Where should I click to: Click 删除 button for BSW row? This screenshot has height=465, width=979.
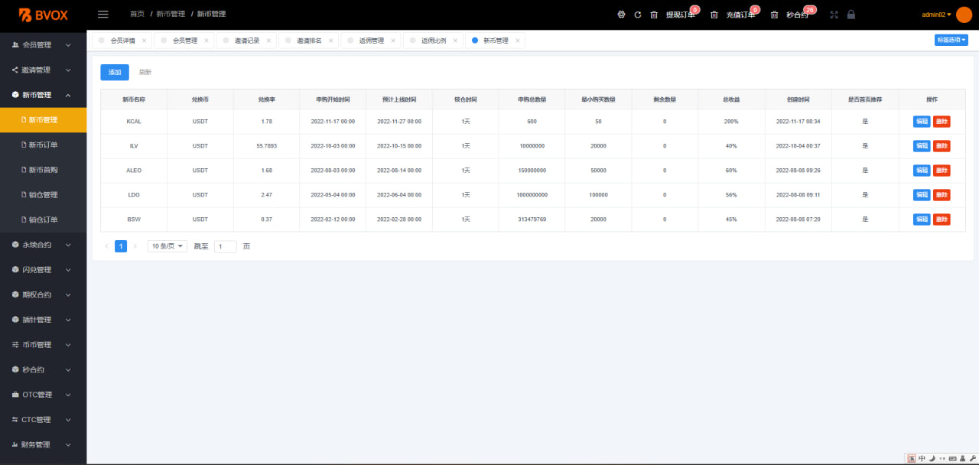[942, 219]
